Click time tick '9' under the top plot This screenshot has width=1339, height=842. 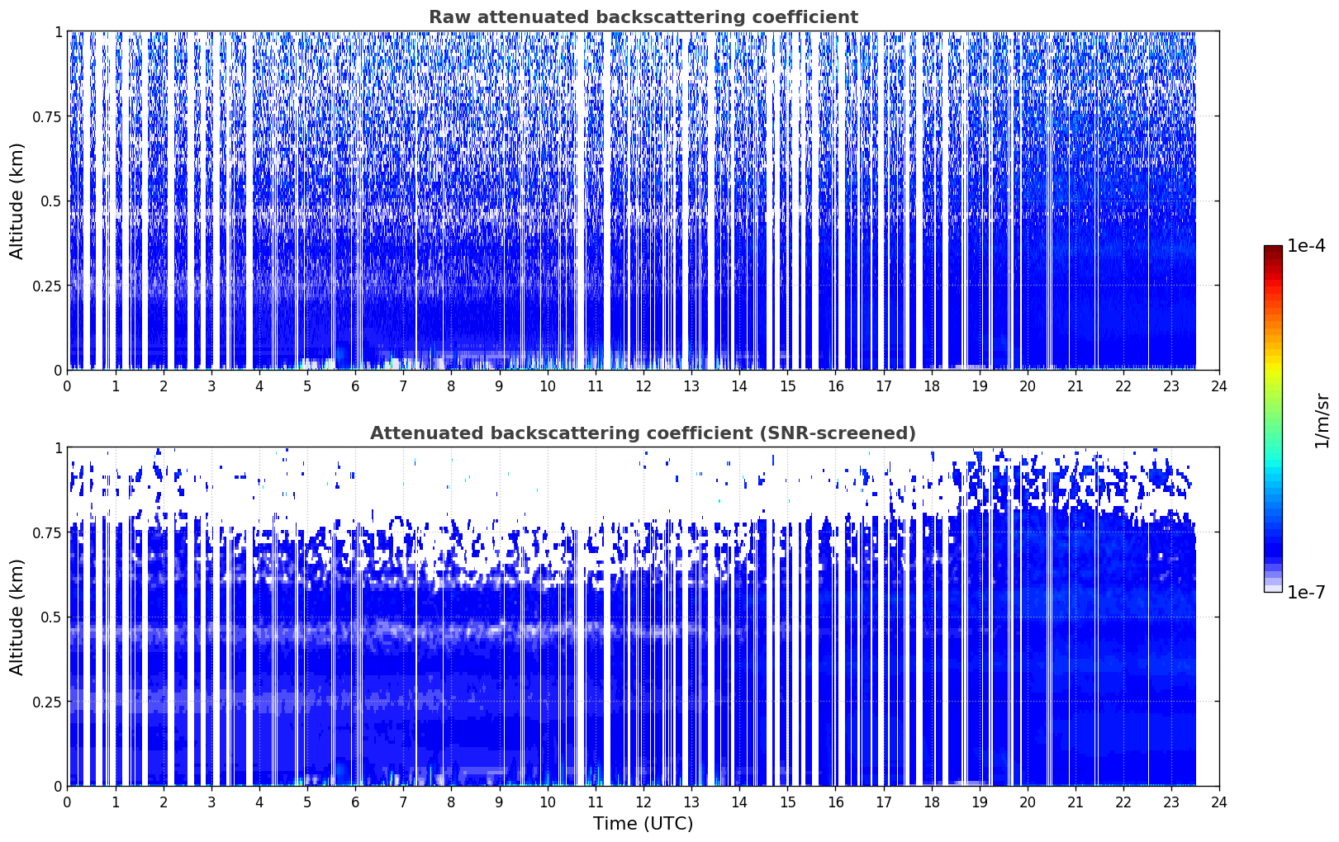coord(499,386)
